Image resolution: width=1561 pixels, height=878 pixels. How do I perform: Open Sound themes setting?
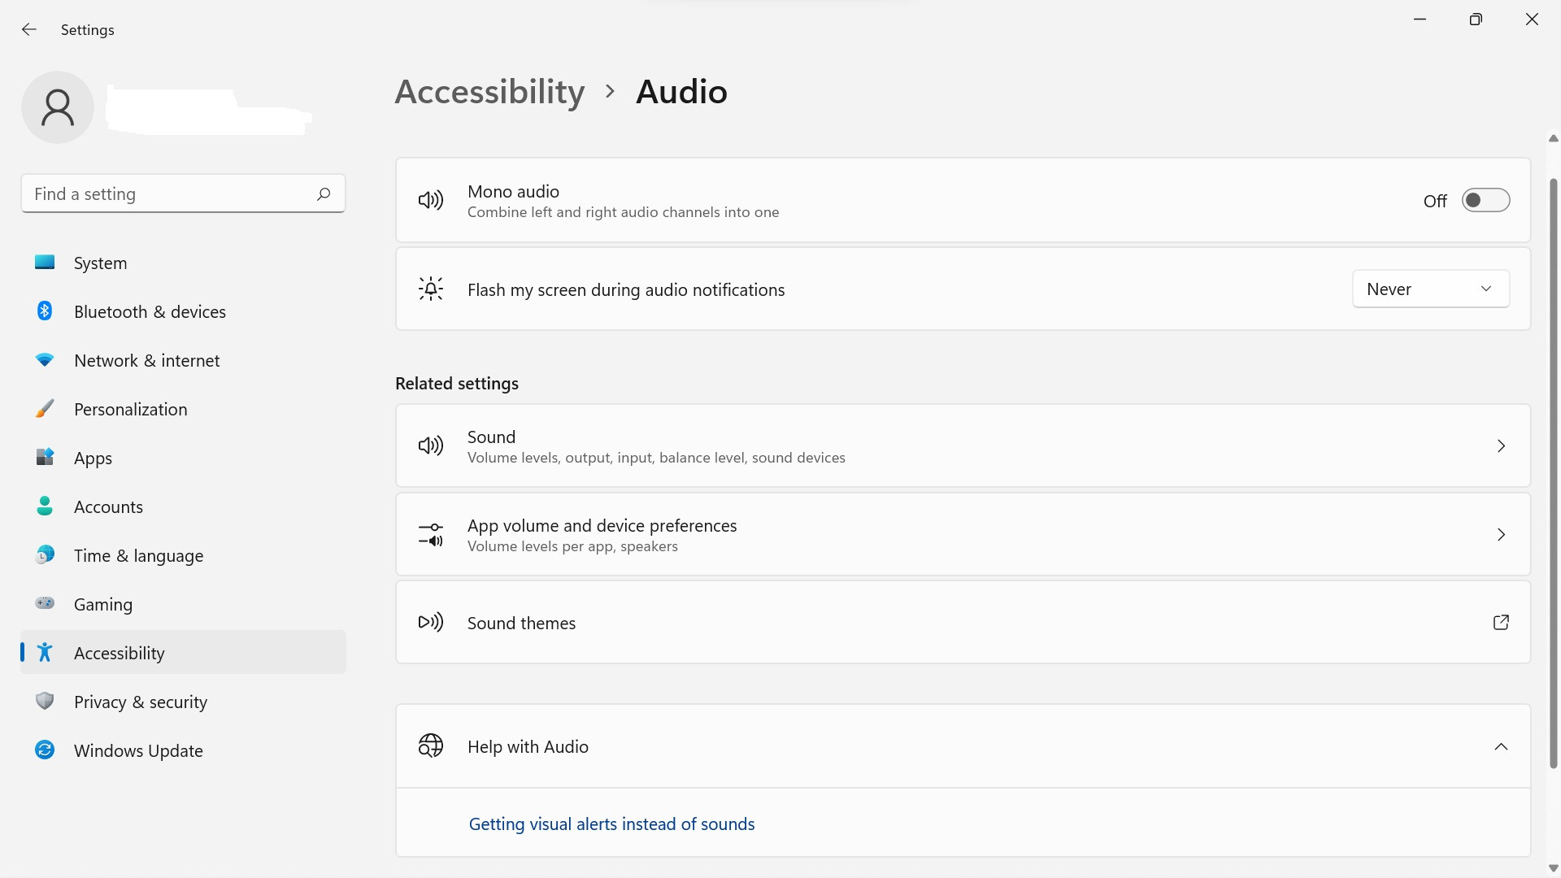point(963,622)
